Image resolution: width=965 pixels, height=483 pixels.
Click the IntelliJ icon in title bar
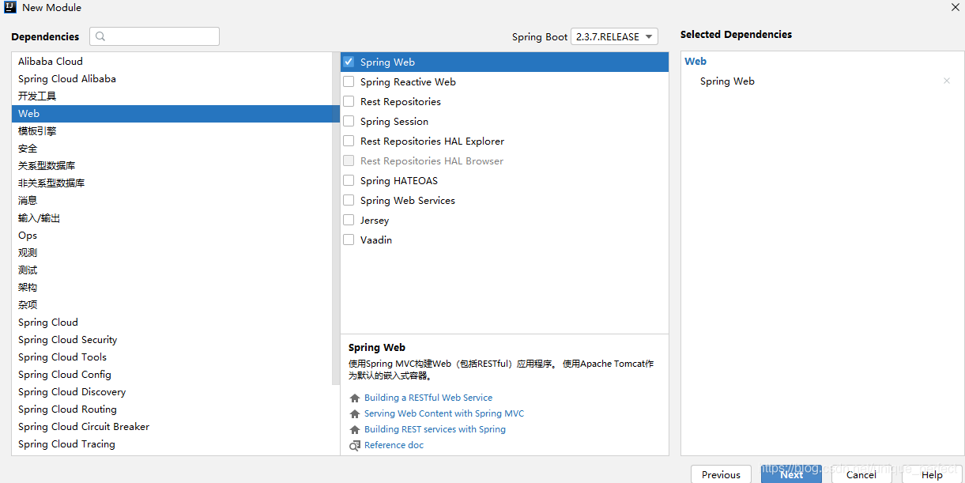pyautogui.click(x=10, y=8)
